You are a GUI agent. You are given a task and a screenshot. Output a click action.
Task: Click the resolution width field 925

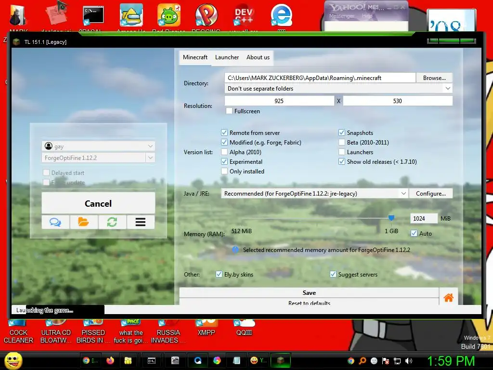pyautogui.click(x=279, y=101)
